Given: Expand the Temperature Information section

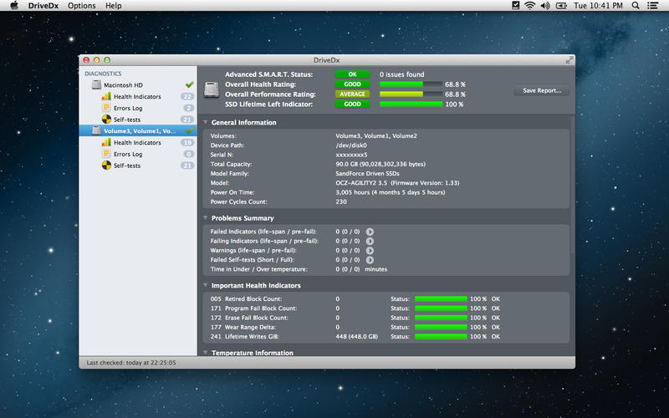Looking at the screenshot, I should tap(205, 352).
